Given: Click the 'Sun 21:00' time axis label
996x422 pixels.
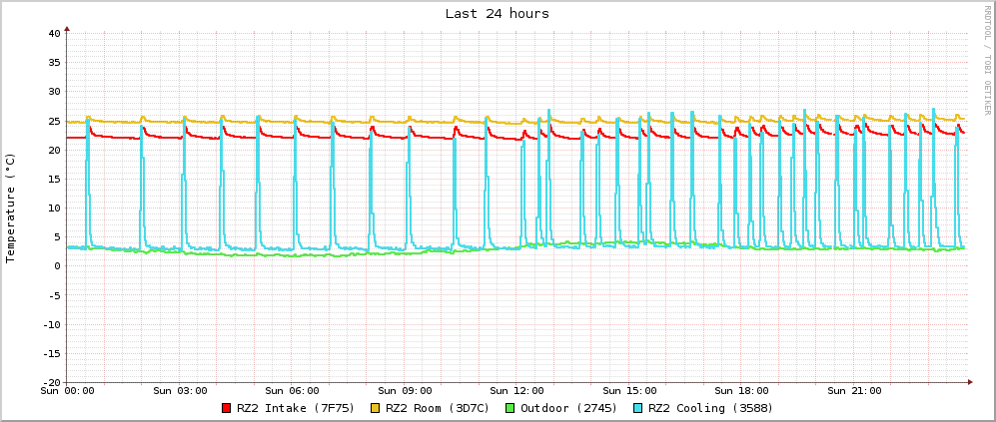Looking at the screenshot, I should pyautogui.click(x=855, y=390).
